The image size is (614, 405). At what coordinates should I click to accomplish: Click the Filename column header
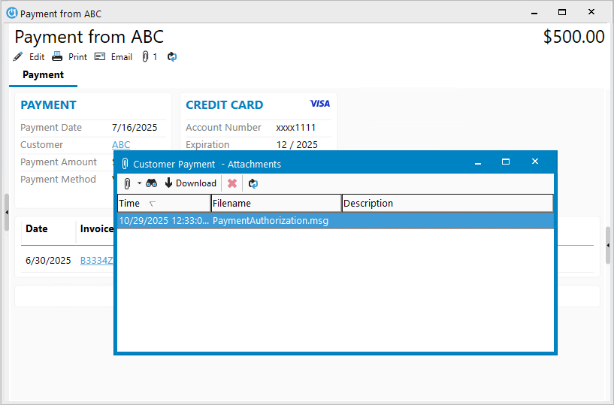276,204
